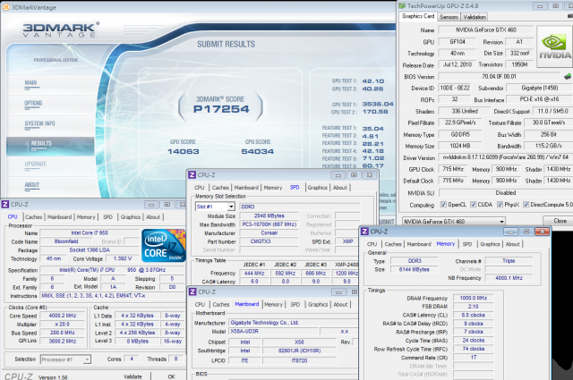Click the Name field NVIDIA GeForce GTX 460

(x=486, y=30)
